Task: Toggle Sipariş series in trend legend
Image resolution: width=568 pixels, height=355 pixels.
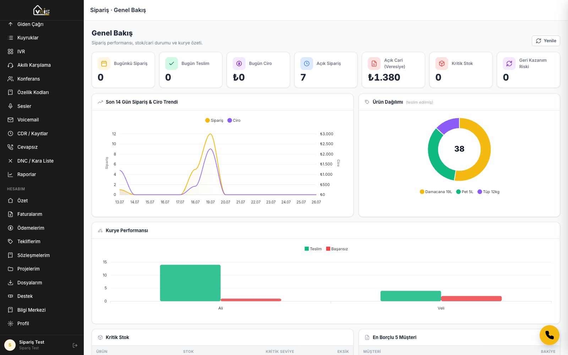Action: tap(214, 120)
